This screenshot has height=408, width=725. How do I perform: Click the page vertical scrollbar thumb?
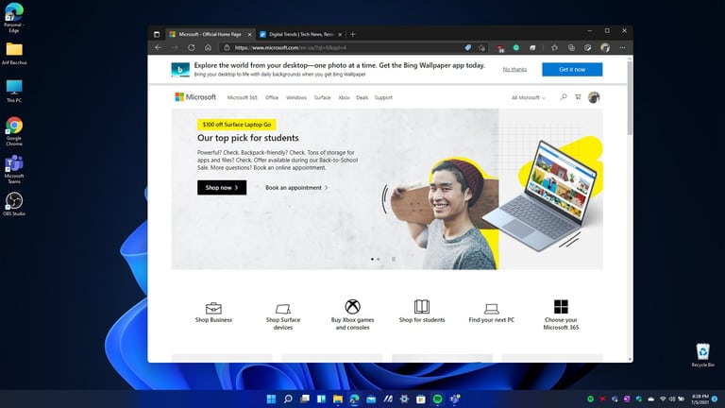[630, 98]
